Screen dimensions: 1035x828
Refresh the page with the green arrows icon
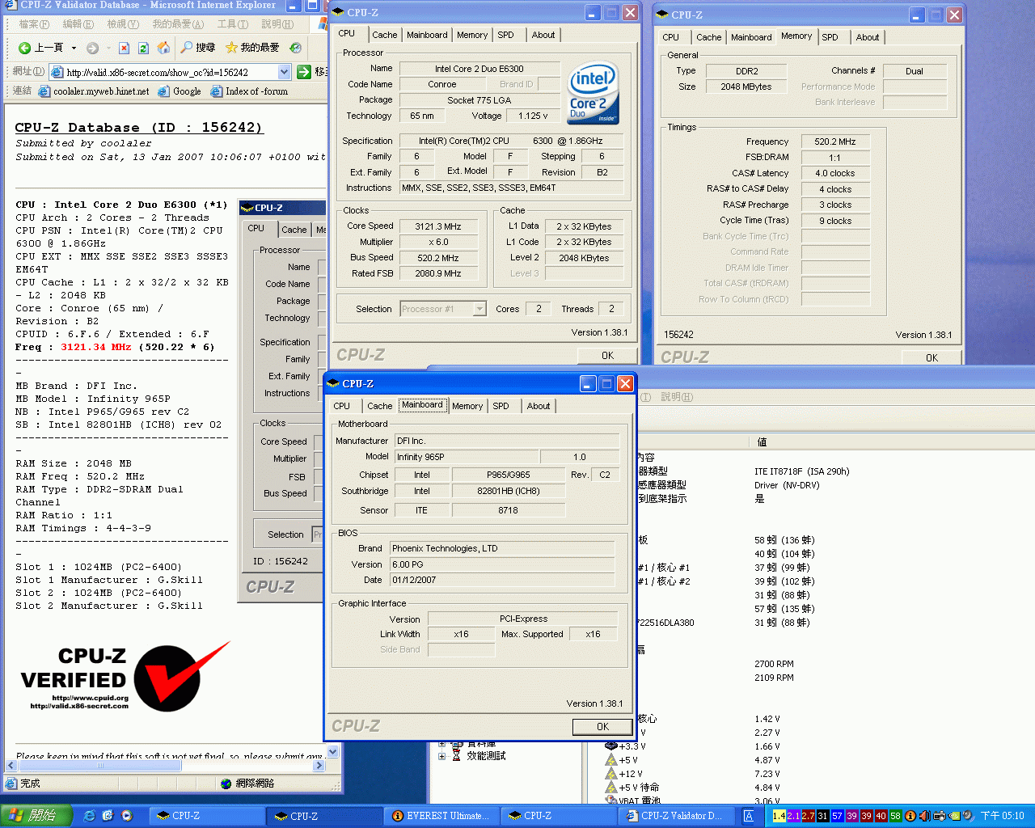pos(143,48)
